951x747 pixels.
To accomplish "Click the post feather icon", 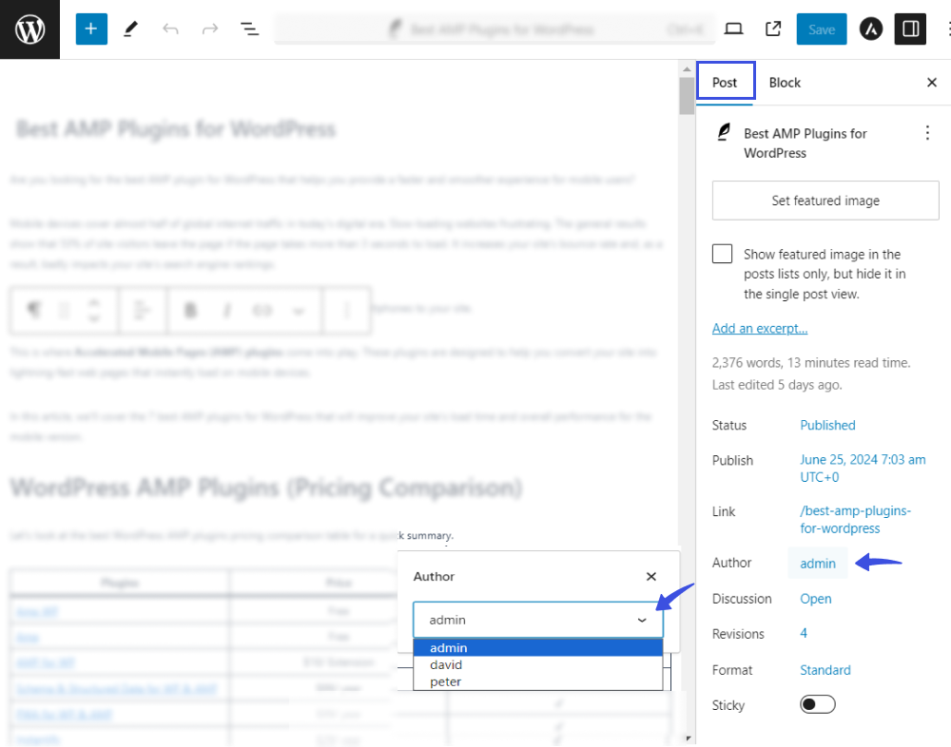I will click(x=724, y=132).
